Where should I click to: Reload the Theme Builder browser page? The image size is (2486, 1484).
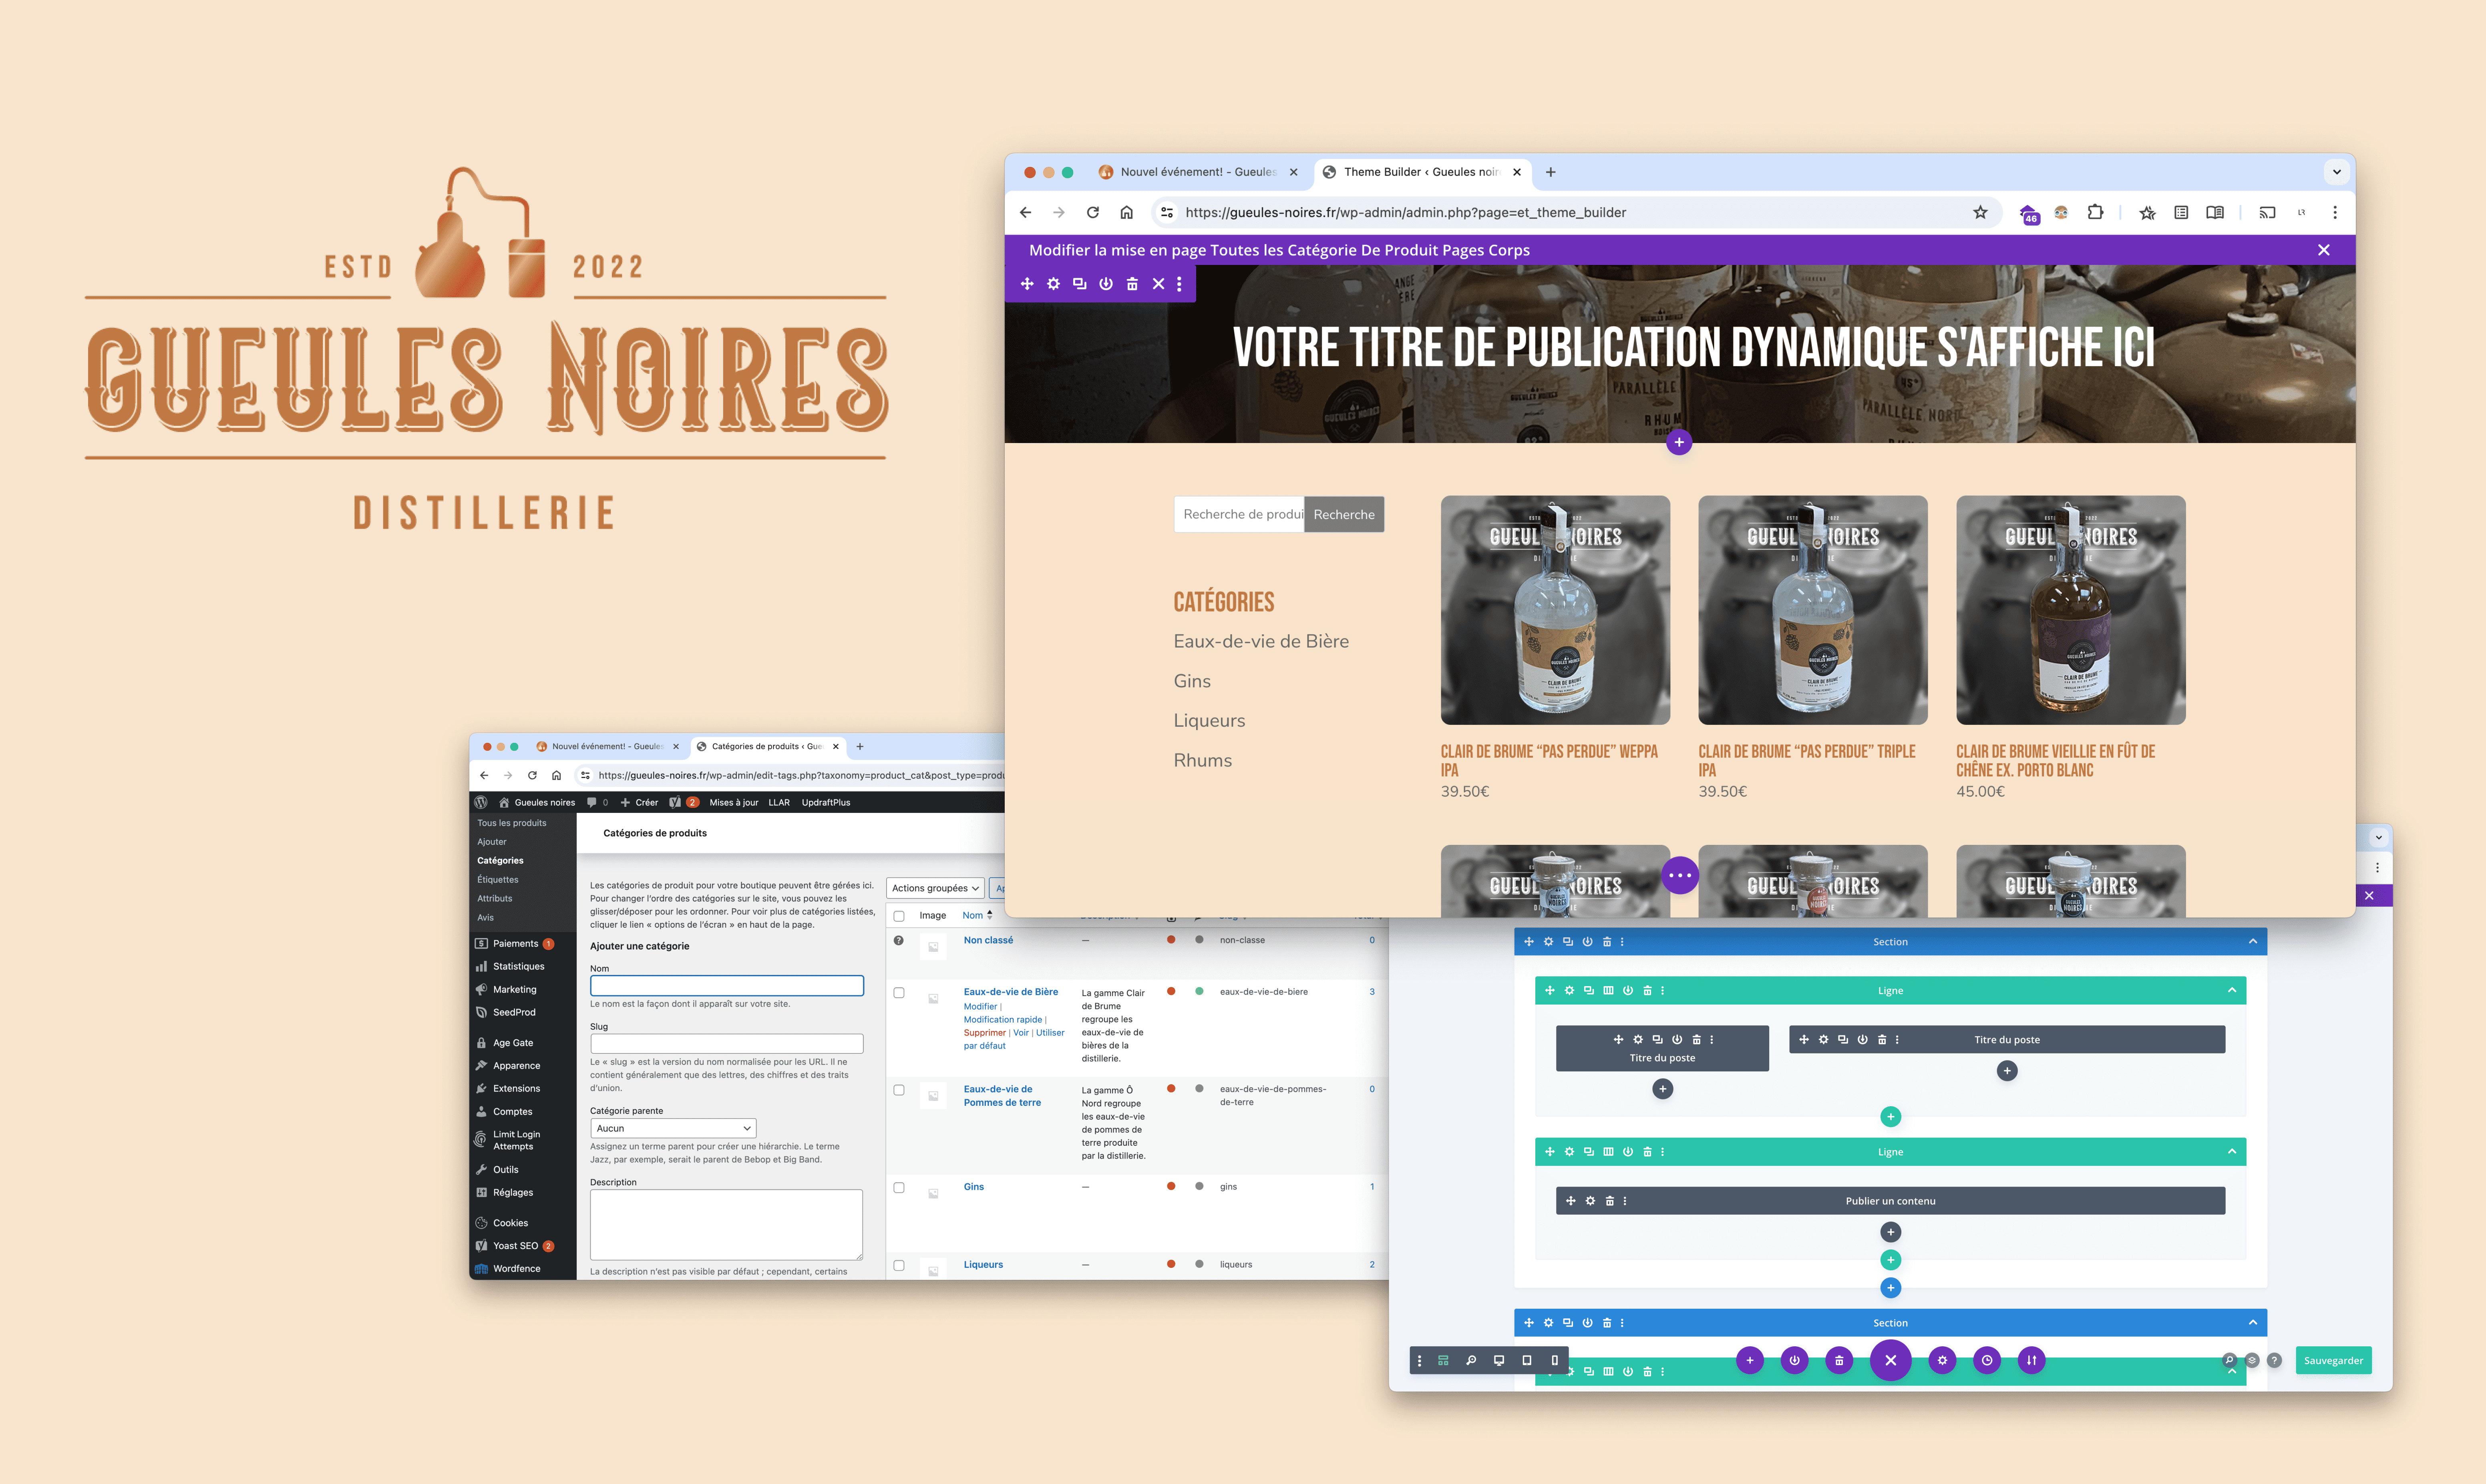click(x=1092, y=212)
